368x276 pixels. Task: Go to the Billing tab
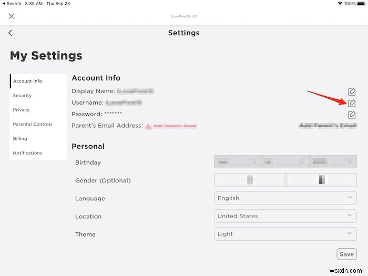(20, 139)
